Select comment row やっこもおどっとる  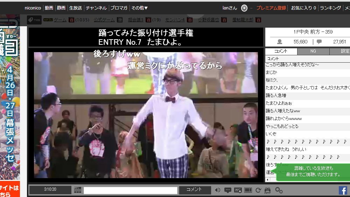point(308,126)
